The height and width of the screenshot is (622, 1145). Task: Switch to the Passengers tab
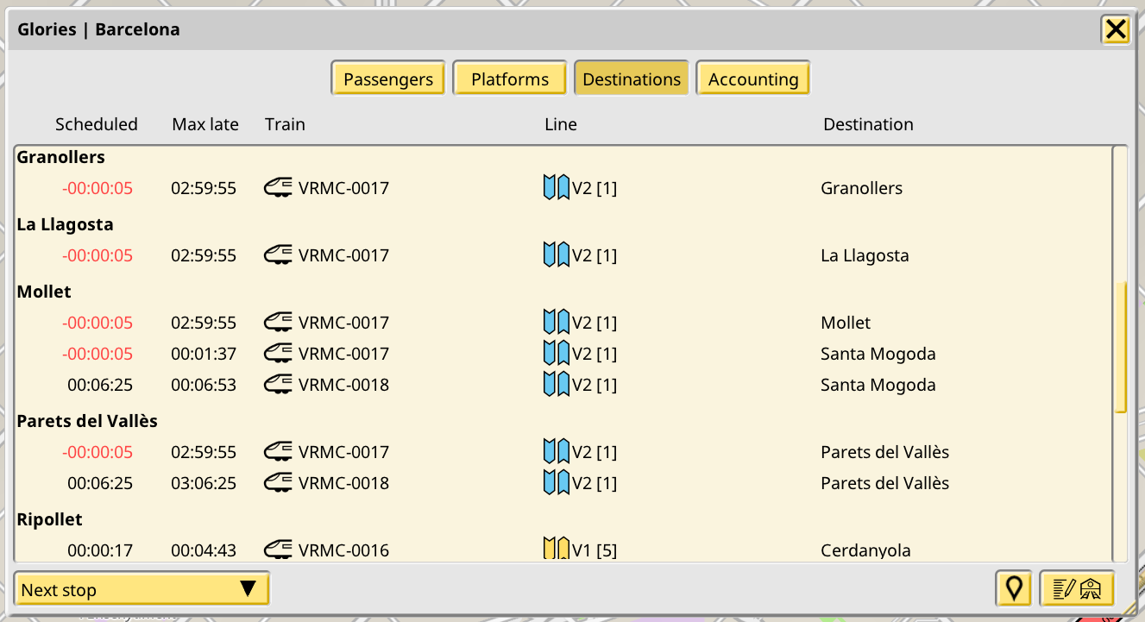(x=388, y=79)
